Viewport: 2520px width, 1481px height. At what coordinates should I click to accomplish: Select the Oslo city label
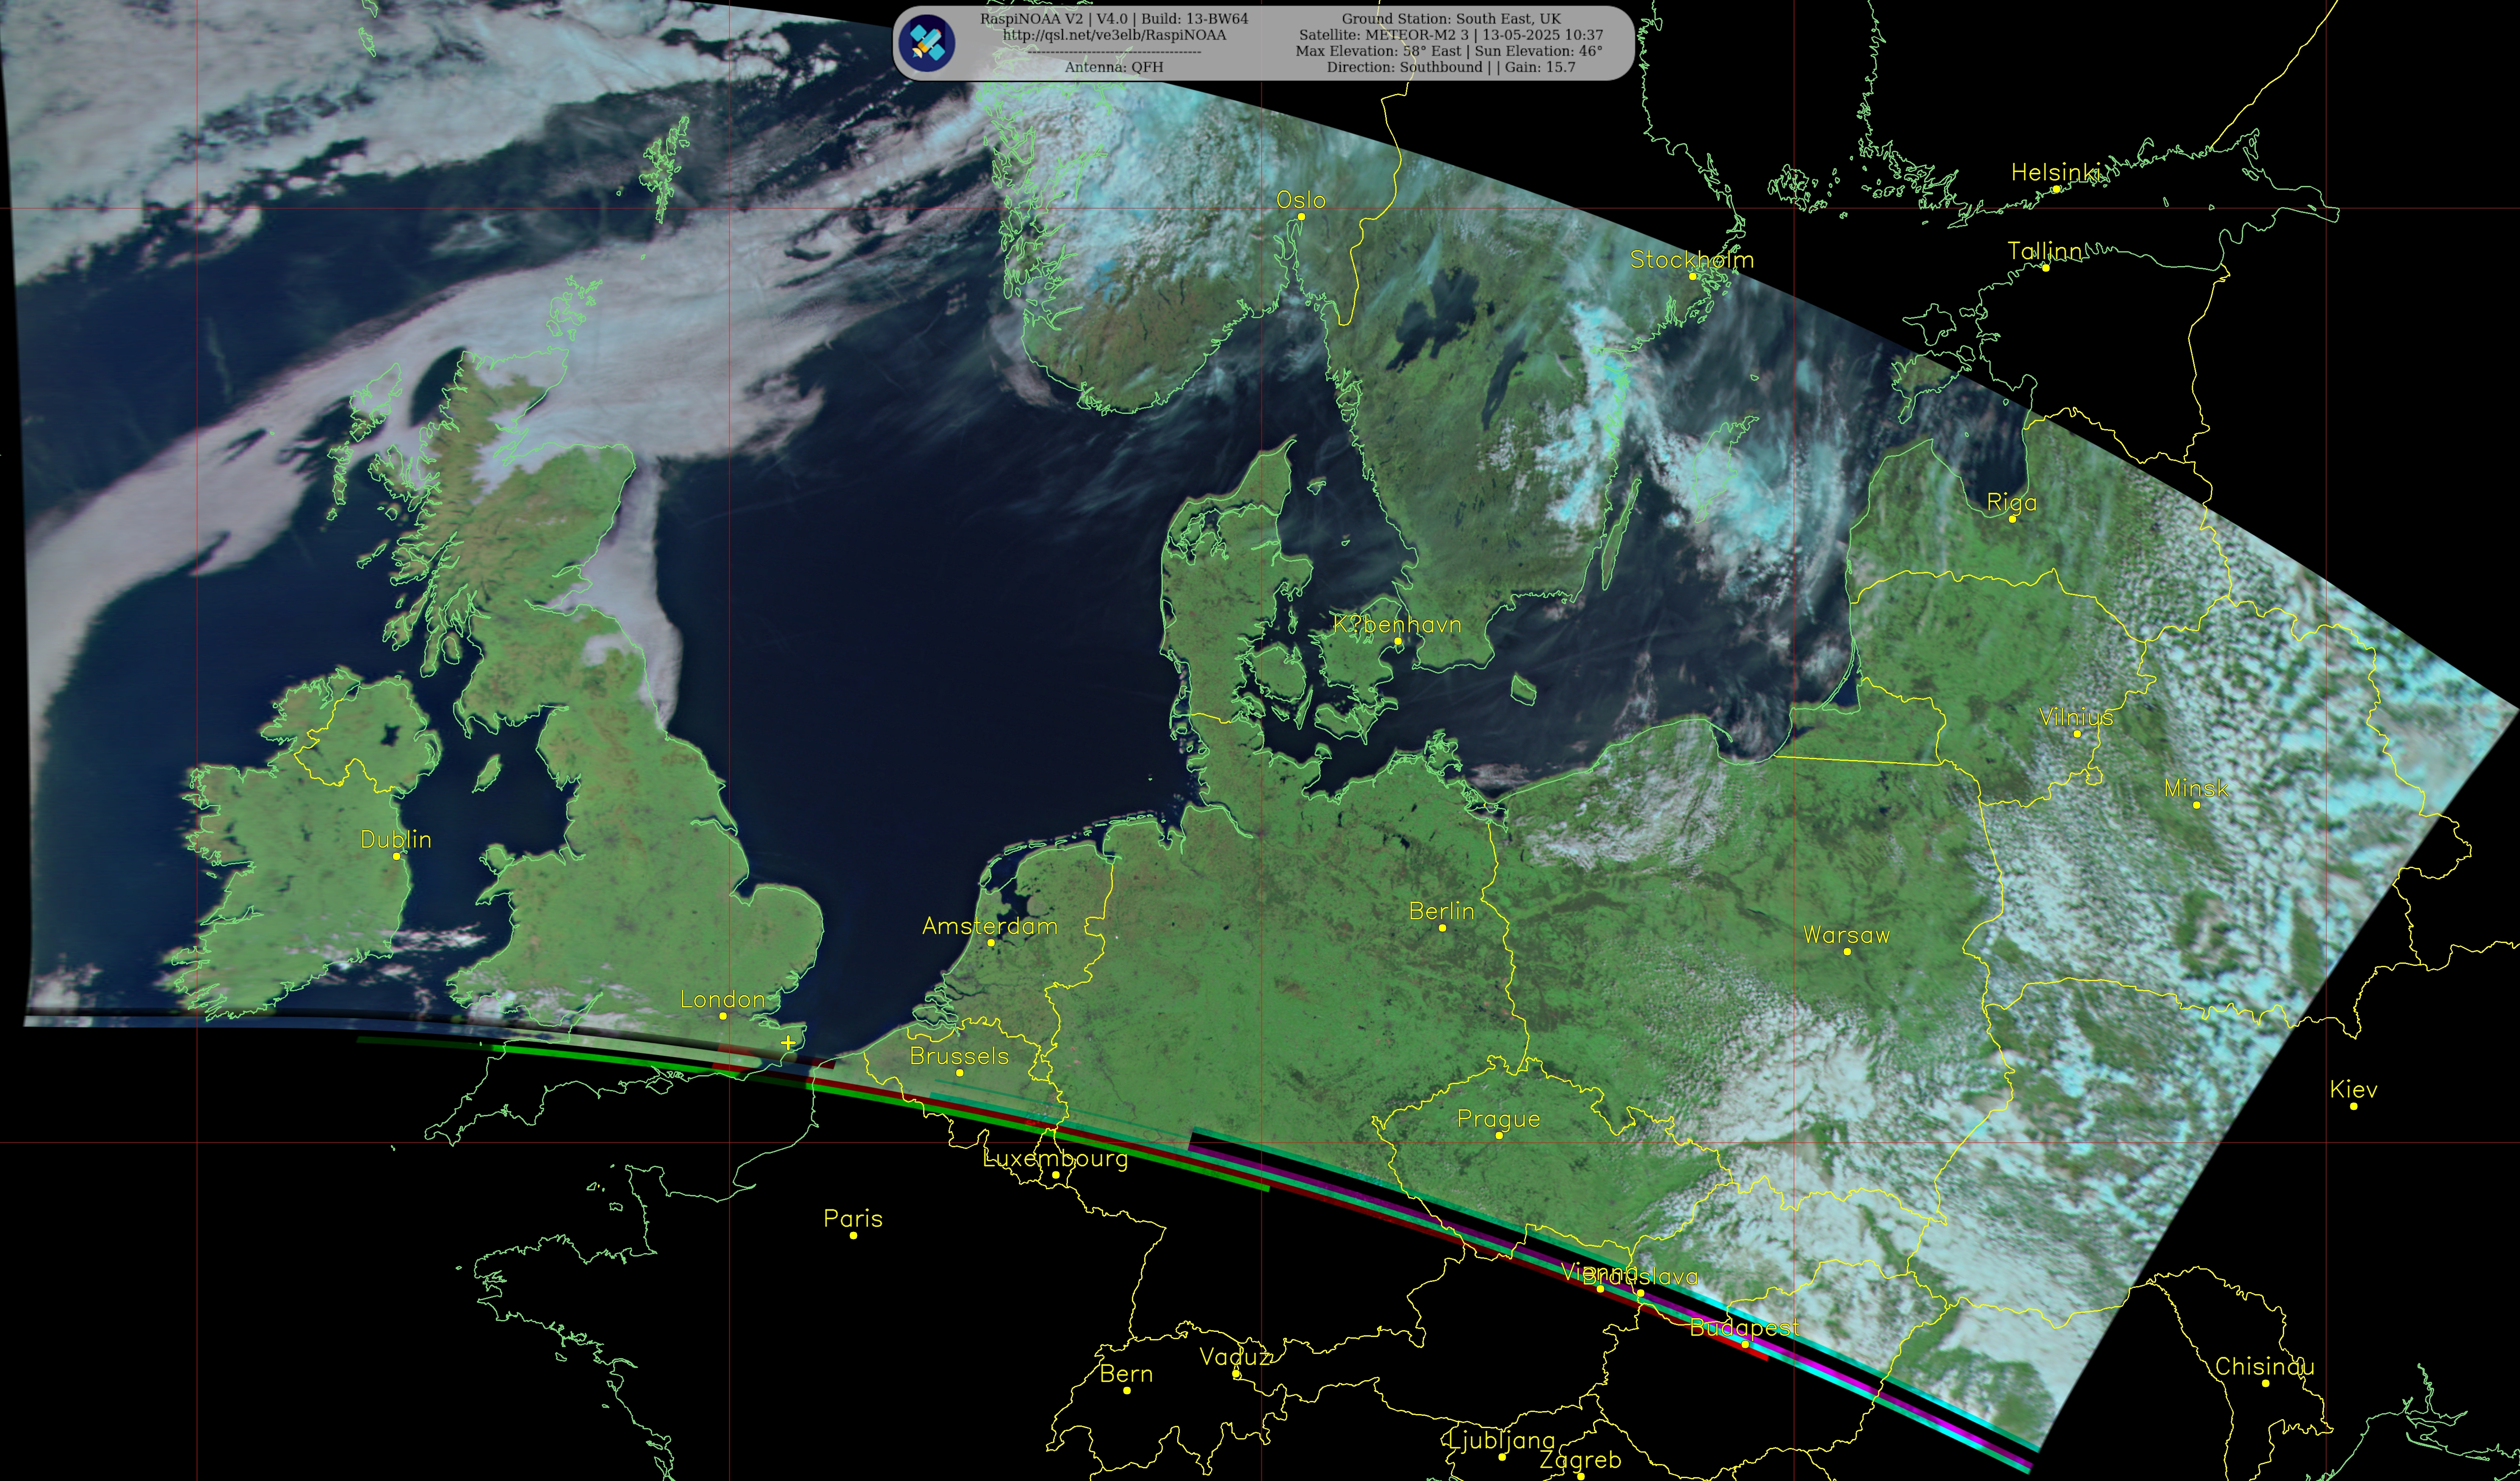click(x=1300, y=200)
